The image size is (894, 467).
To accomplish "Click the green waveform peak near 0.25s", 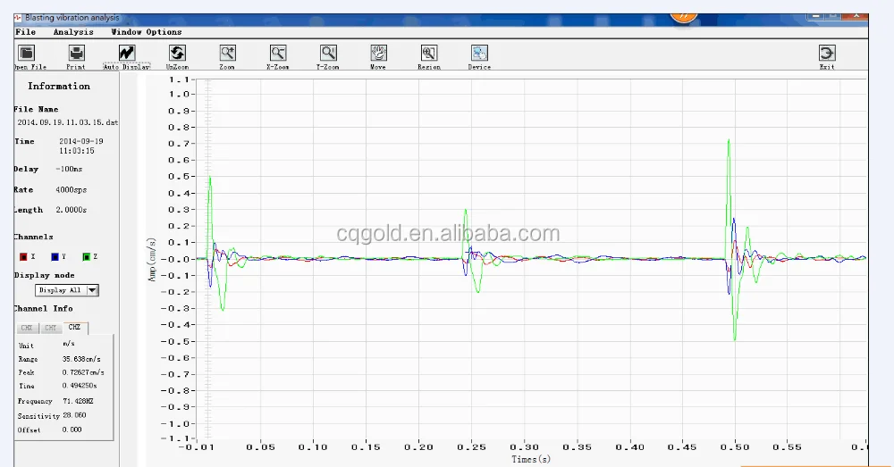I will pos(466,210).
